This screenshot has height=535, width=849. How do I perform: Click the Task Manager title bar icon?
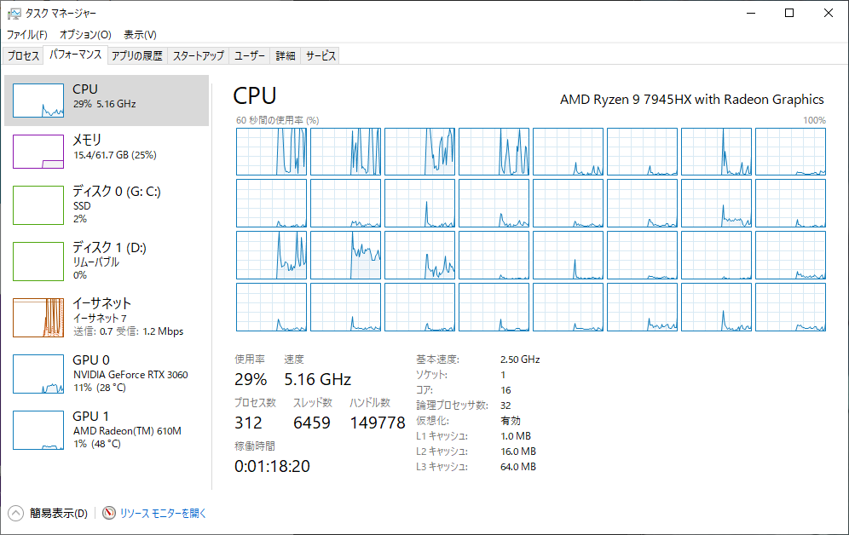14,13
